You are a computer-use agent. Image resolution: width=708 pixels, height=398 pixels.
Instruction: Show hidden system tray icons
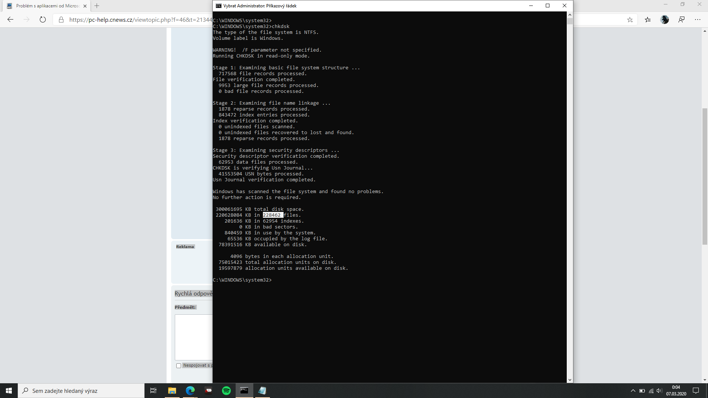(x=633, y=391)
